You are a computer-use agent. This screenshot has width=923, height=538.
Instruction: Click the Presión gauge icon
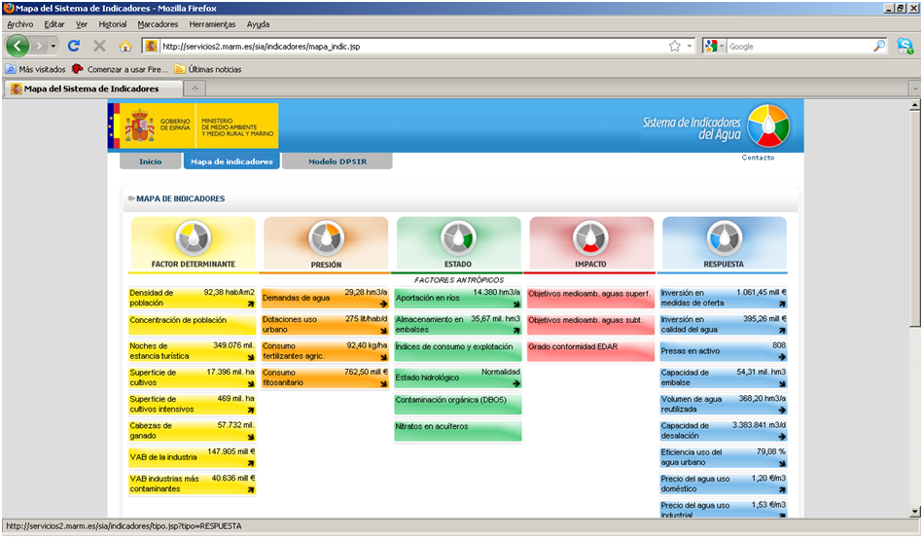(326, 237)
